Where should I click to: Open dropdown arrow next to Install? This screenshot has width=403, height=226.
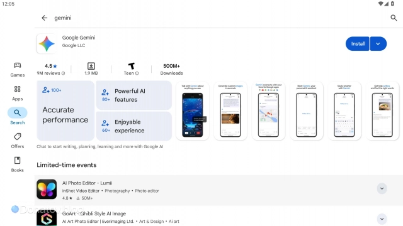pyautogui.click(x=378, y=44)
